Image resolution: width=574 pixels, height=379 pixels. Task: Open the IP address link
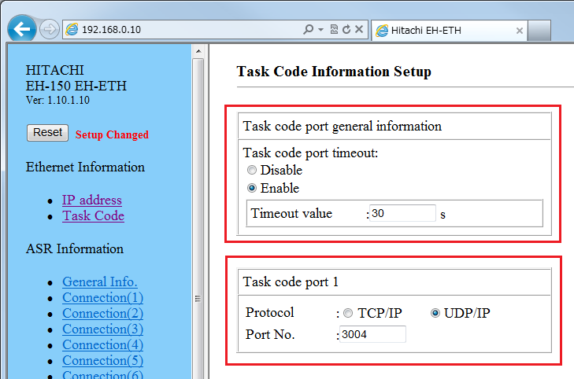tap(92, 200)
